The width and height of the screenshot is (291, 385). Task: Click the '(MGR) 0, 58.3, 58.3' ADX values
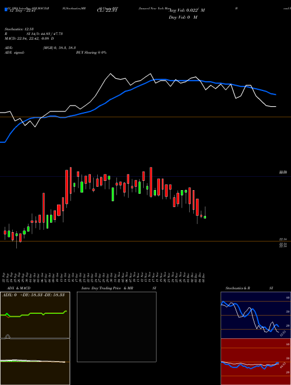(x=59, y=48)
